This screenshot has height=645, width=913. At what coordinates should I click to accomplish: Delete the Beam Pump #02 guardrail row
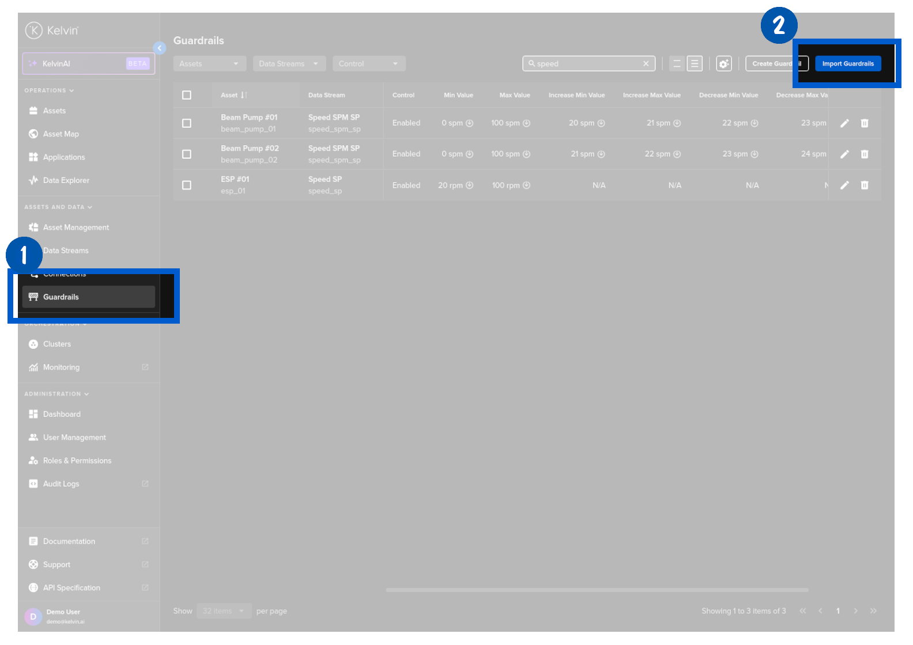(865, 154)
